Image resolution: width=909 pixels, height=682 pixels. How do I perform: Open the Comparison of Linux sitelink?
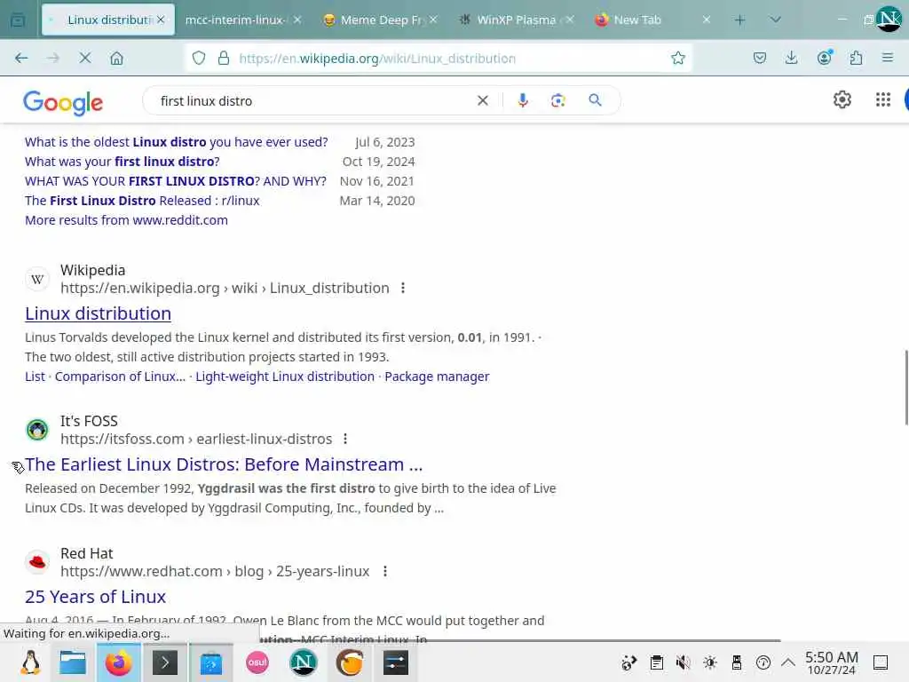coord(120,377)
